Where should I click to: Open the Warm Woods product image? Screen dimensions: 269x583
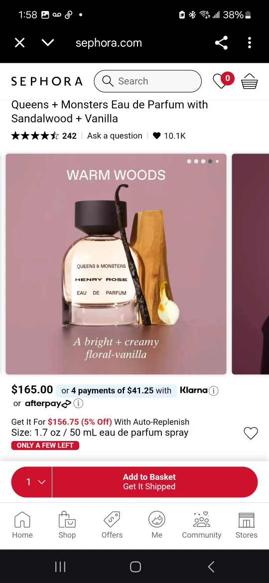(116, 264)
